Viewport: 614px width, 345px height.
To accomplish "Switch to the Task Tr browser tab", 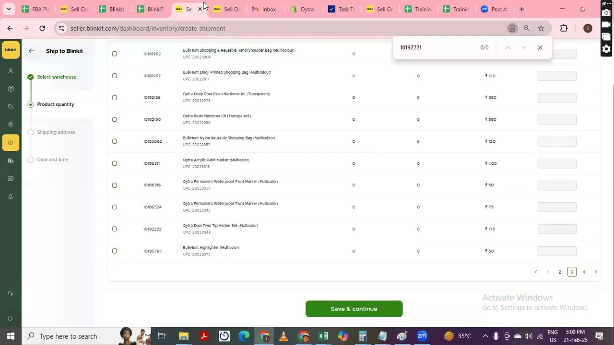I will 342,9.
